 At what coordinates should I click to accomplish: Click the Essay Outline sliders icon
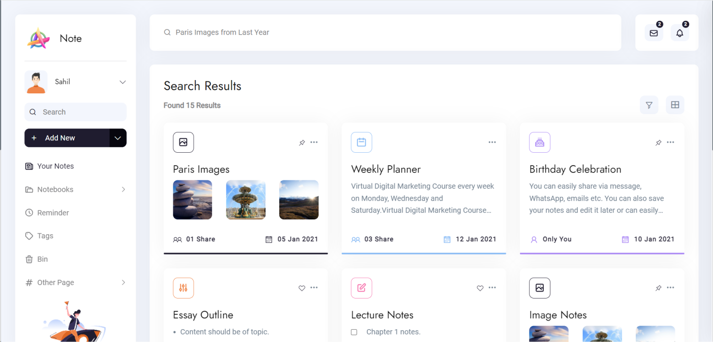(183, 288)
